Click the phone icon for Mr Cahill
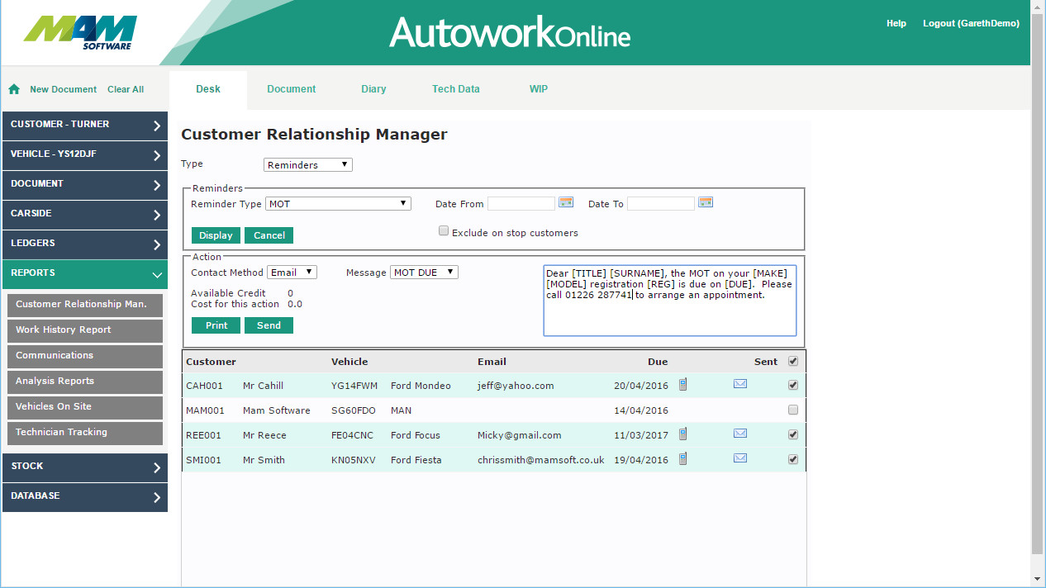Viewport: 1046px width, 588px height. point(682,384)
